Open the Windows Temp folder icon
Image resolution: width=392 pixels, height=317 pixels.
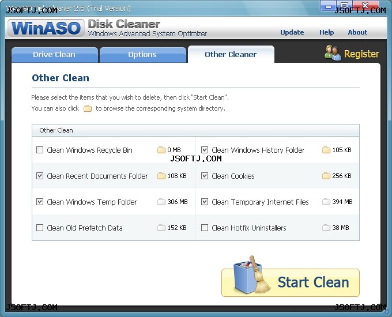tap(161, 202)
